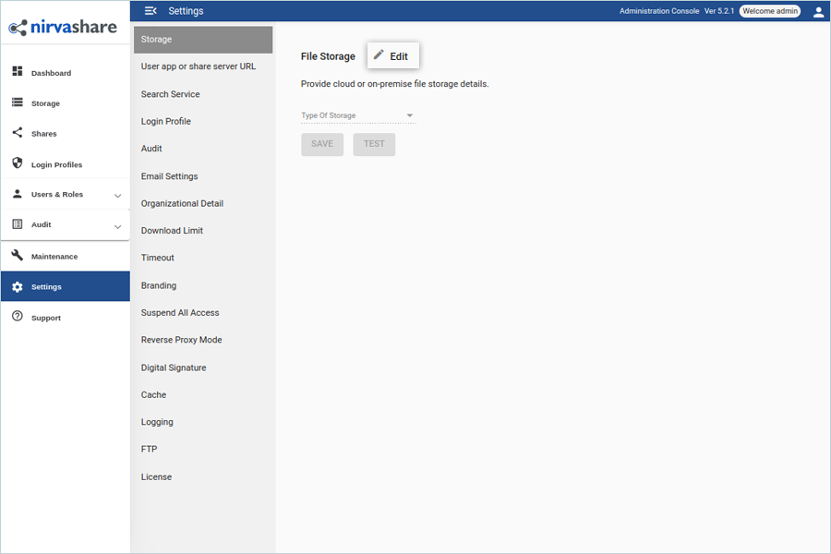Click the nirvashare logo
Image resolution: width=831 pixels, height=554 pixels.
(63, 27)
